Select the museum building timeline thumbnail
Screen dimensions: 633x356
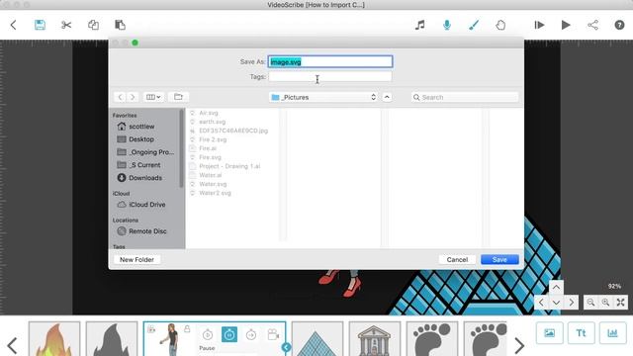click(x=375, y=339)
